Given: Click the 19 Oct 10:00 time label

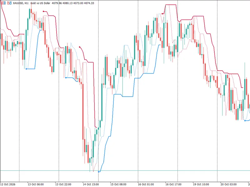Looking at the screenshot, I should pos(201,184).
